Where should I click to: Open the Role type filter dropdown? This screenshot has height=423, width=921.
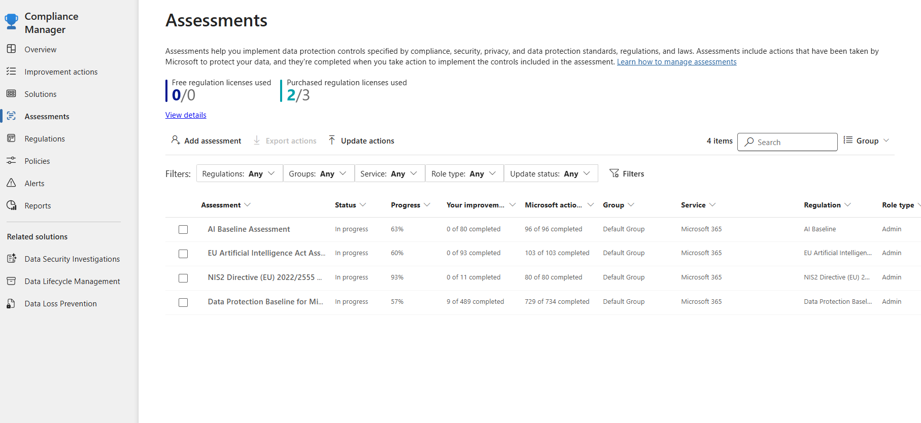464,173
